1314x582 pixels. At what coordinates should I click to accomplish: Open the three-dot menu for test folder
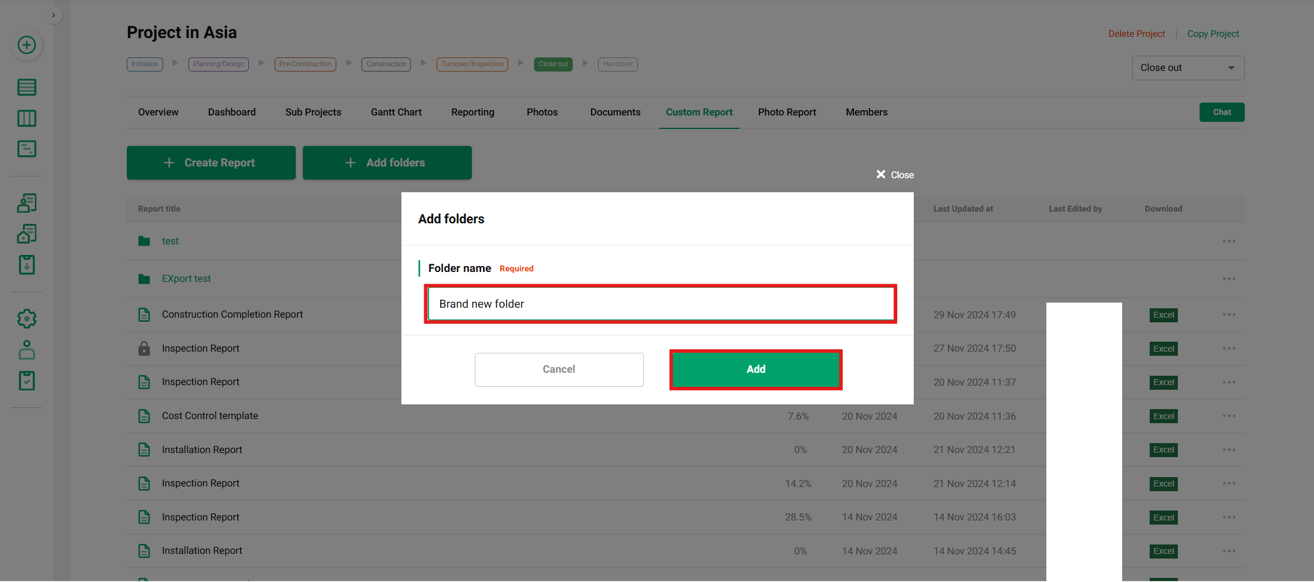[1229, 241]
